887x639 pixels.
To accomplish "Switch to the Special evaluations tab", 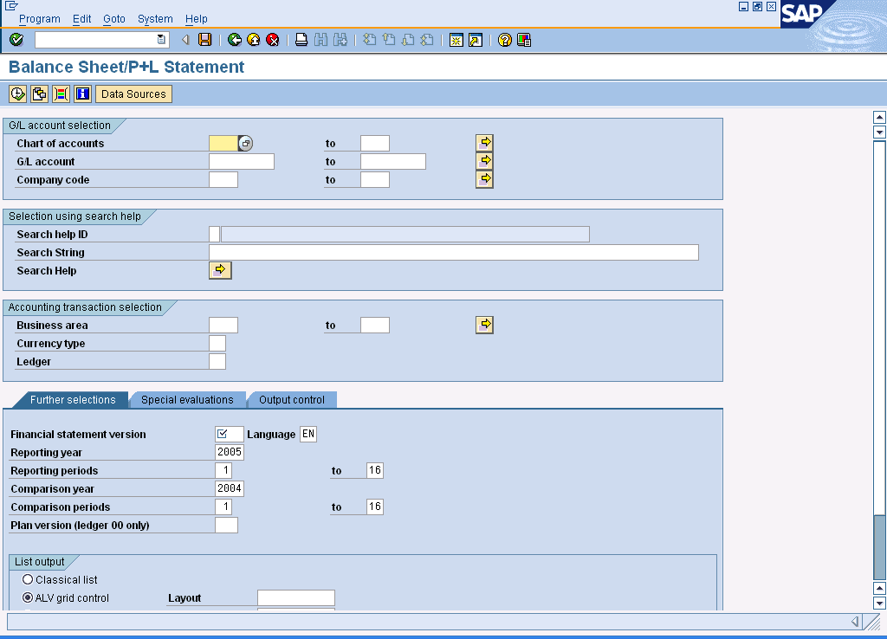I will (x=187, y=400).
